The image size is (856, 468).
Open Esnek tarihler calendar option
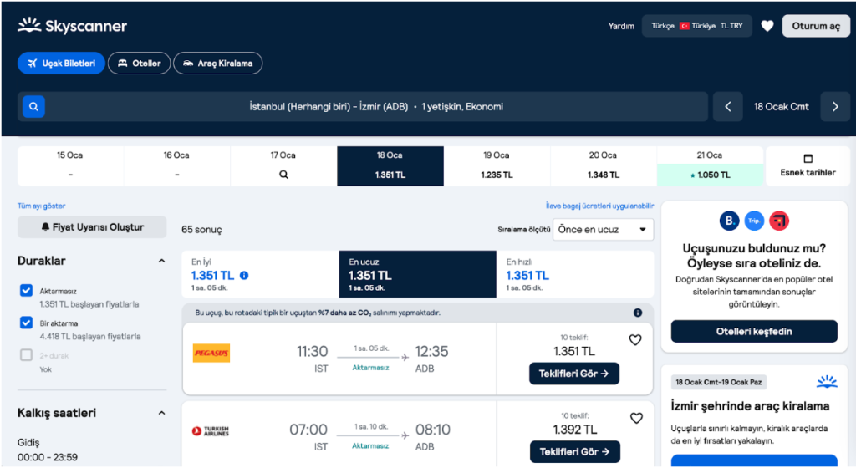coord(808,165)
